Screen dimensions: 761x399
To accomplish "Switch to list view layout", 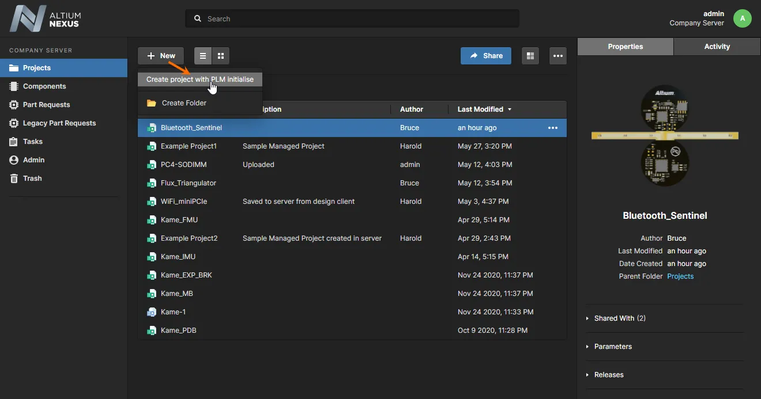I will click(203, 56).
